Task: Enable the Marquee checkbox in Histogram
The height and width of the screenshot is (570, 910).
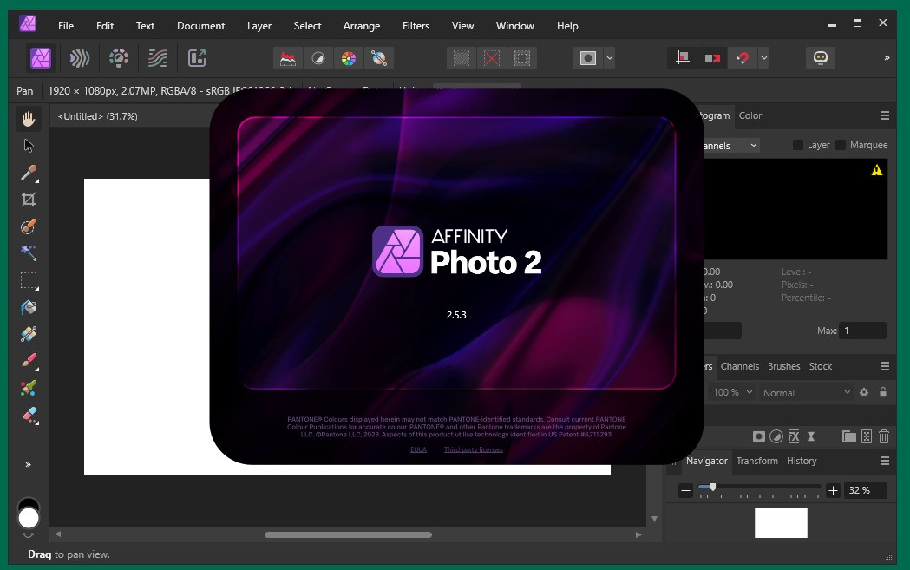Action: 841,145
